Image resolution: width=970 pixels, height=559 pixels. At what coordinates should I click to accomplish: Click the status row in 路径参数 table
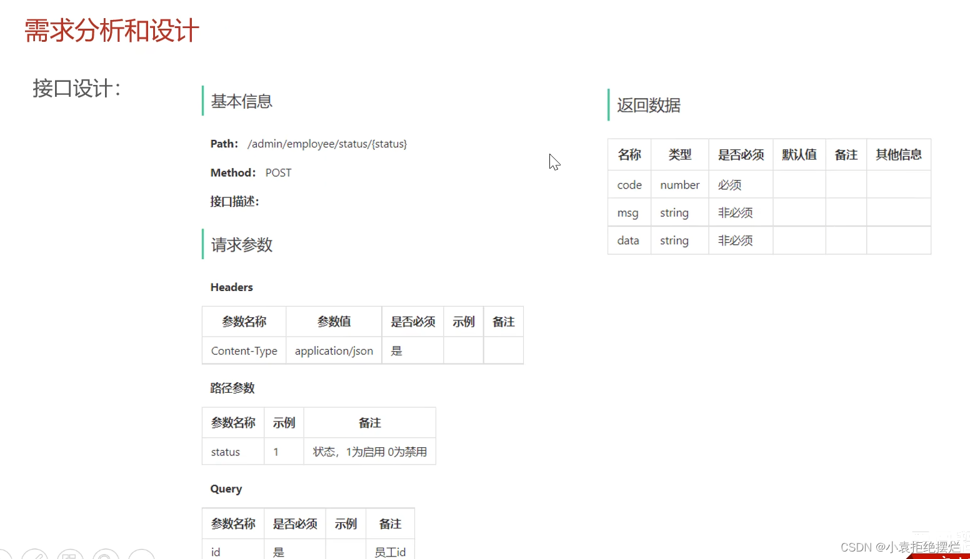[x=226, y=452]
